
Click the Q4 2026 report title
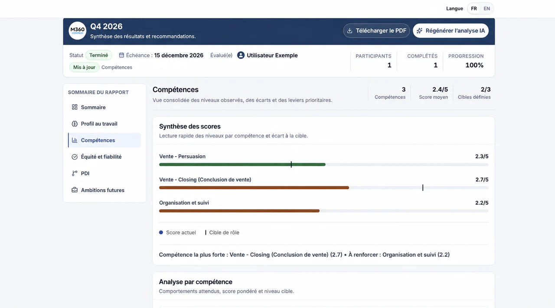click(x=106, y=26)
